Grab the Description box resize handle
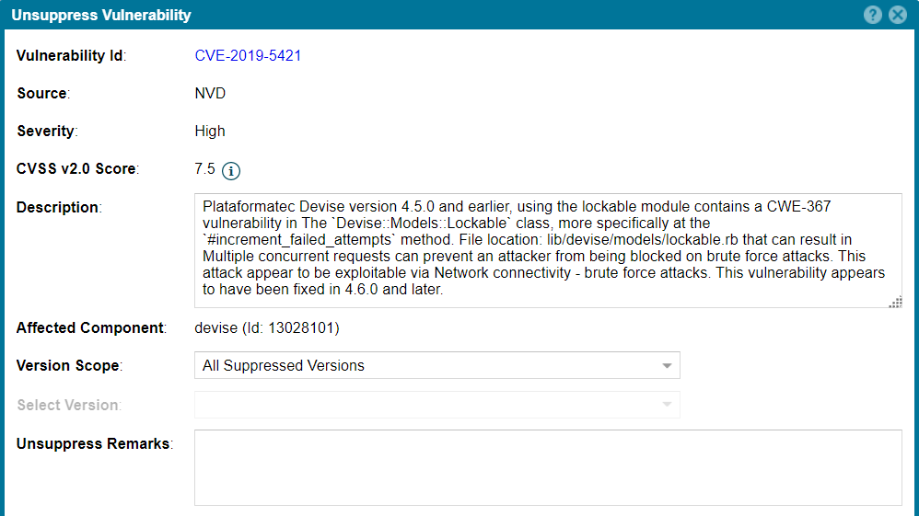Viewport: 919px width, 516px height. (x=896, y=302)
